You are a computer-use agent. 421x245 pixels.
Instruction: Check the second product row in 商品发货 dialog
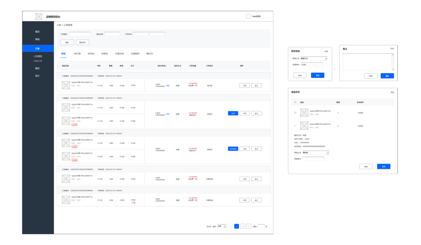click(x=295, y=126)
